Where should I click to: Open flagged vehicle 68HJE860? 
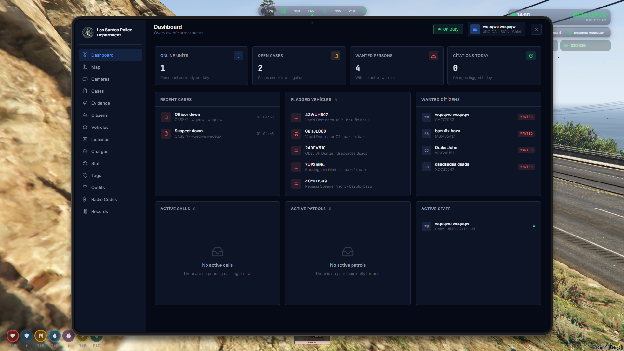[x=348, y=134]
